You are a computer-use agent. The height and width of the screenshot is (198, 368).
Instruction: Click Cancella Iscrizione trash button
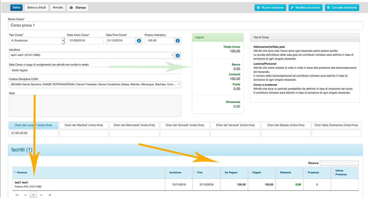[x=342, y=8]
